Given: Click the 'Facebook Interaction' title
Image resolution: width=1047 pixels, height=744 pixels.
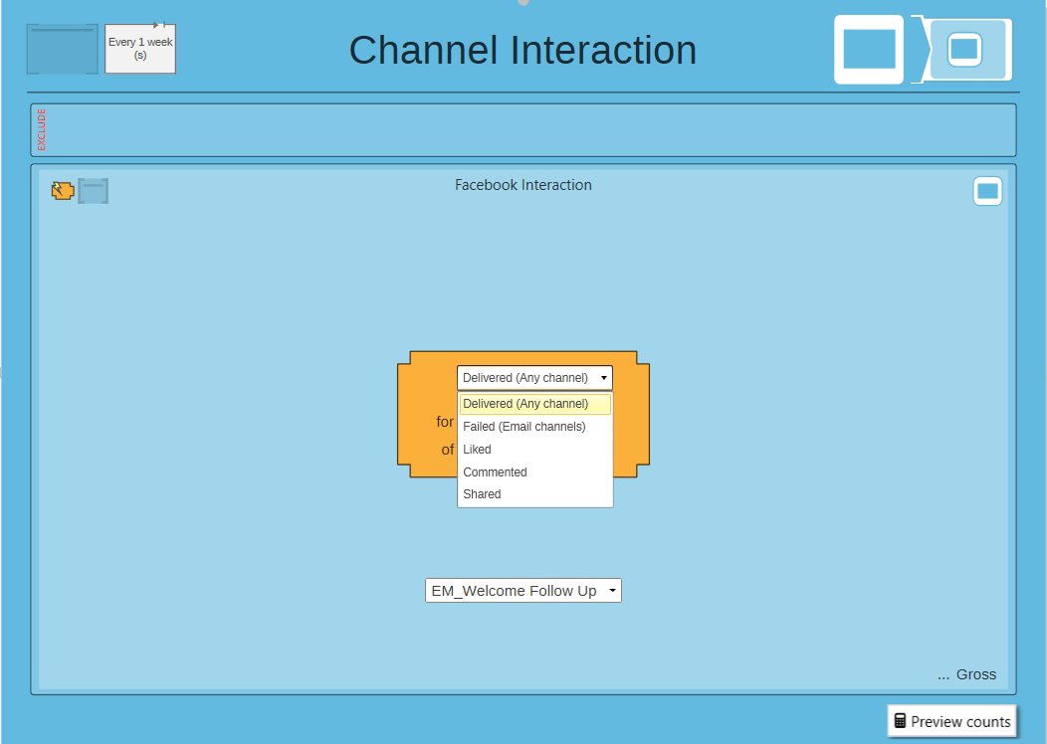Looking at the screenshot, I should (x=523, y=185).
